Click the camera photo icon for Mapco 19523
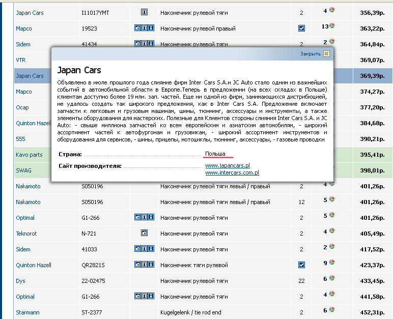This screenshot has width=393, height=319. [x=137, y=28]
